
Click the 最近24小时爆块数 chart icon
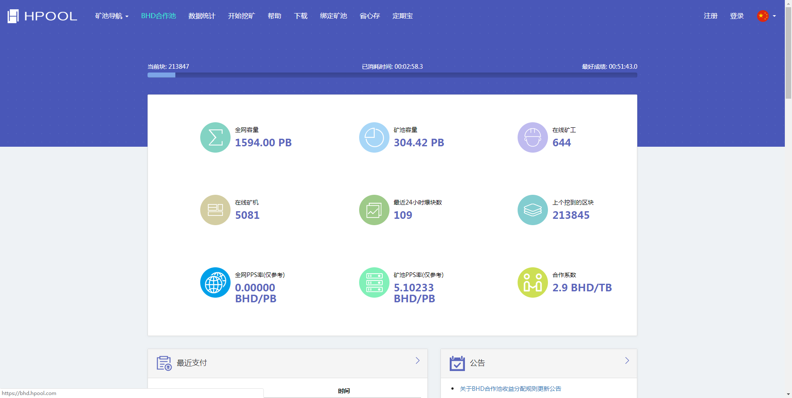pos(374,210)
